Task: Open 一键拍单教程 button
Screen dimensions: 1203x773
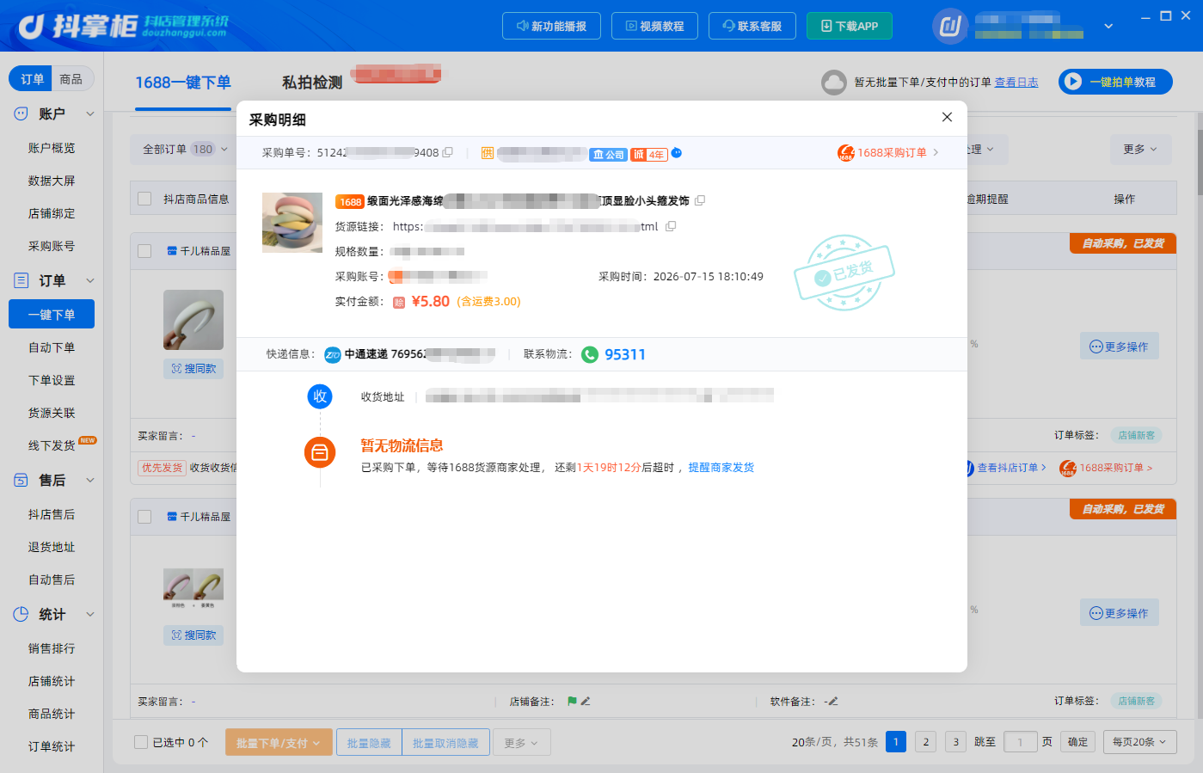Action: point(1115,82)
